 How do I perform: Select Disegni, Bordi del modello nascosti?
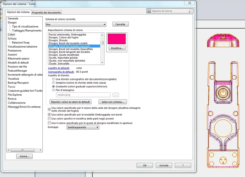pyautogui.click(x=74, y=46)
